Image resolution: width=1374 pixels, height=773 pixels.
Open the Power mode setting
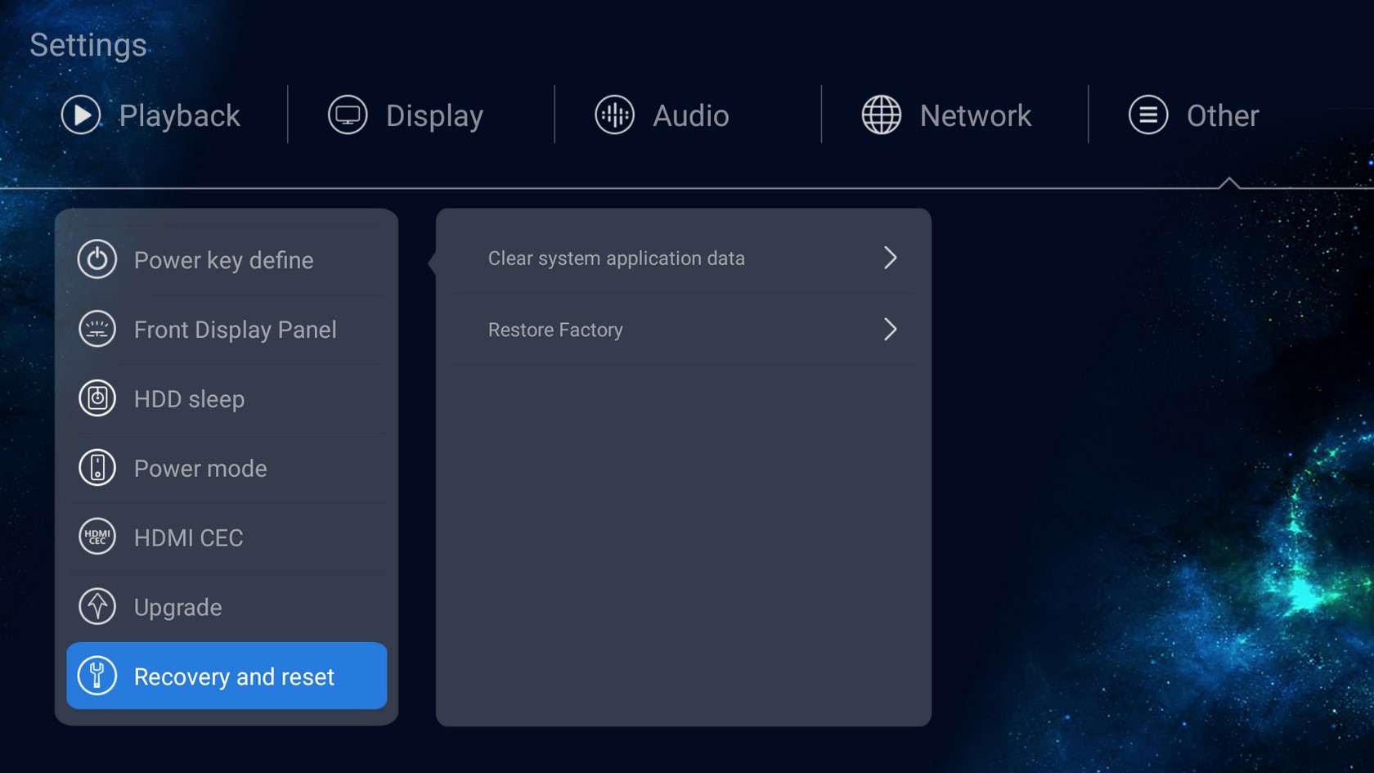point(227,469)
